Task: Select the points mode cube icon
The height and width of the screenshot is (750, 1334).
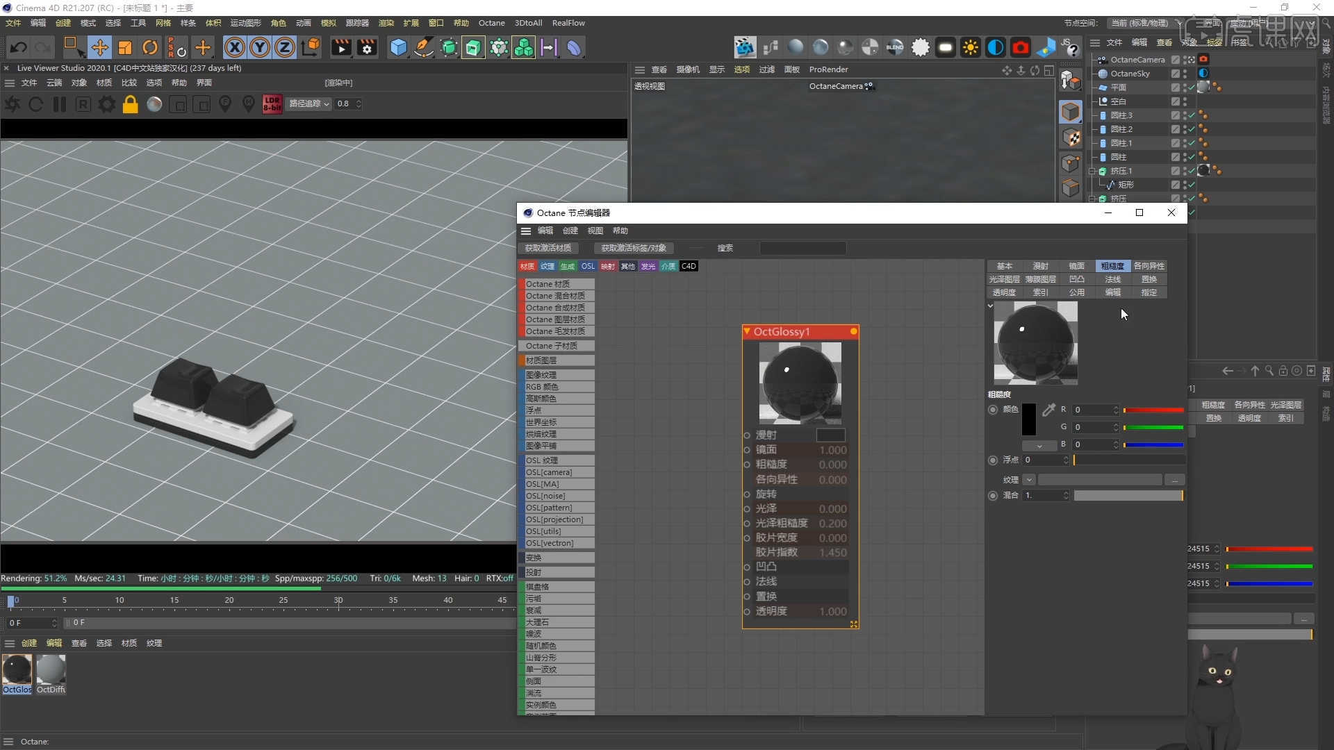Action: click(1071, 163)
